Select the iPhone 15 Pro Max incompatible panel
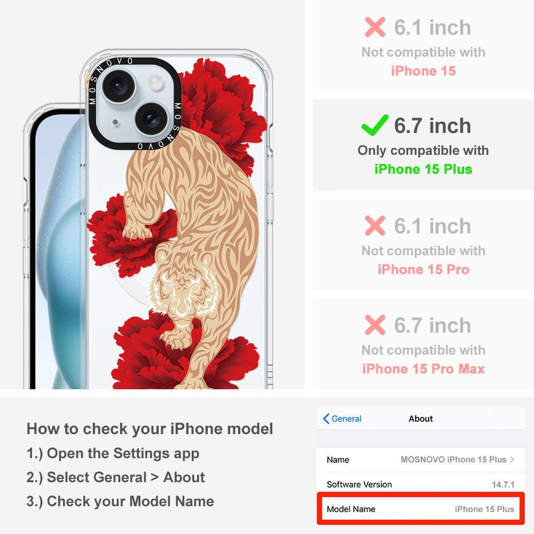This screenshot has height=534, width=534. [x=423, y=344]
